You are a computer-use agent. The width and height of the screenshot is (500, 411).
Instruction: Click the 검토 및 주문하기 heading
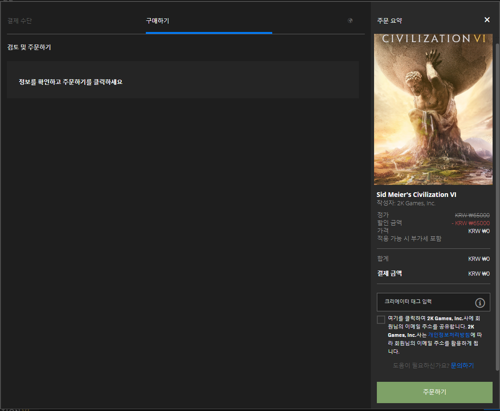[29, 47]
